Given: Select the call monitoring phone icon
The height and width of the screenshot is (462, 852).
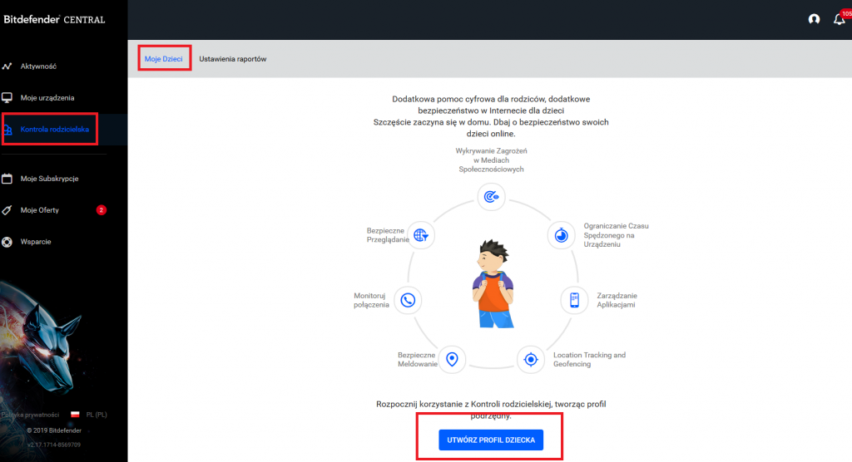Looking at the screenshot, I should [x=408, y=300].
